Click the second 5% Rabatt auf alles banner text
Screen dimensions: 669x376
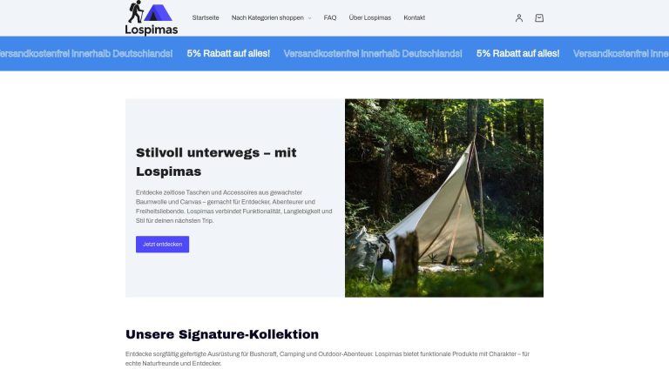tap(518, 54)
